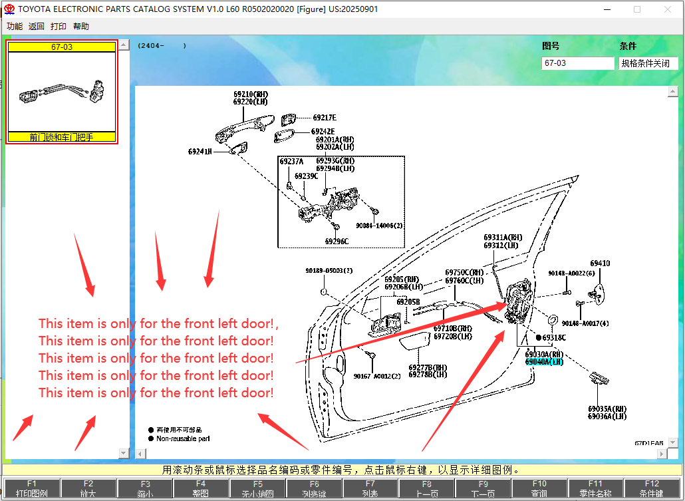Select part code 69201A(RH)

(335, 140)
